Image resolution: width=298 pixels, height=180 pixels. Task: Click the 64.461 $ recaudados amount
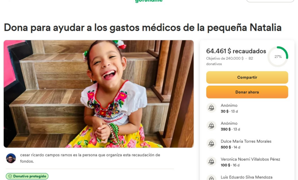click(236, 51)
